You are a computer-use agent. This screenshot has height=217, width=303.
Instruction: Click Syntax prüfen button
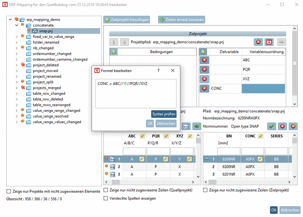tap(164, 114)
